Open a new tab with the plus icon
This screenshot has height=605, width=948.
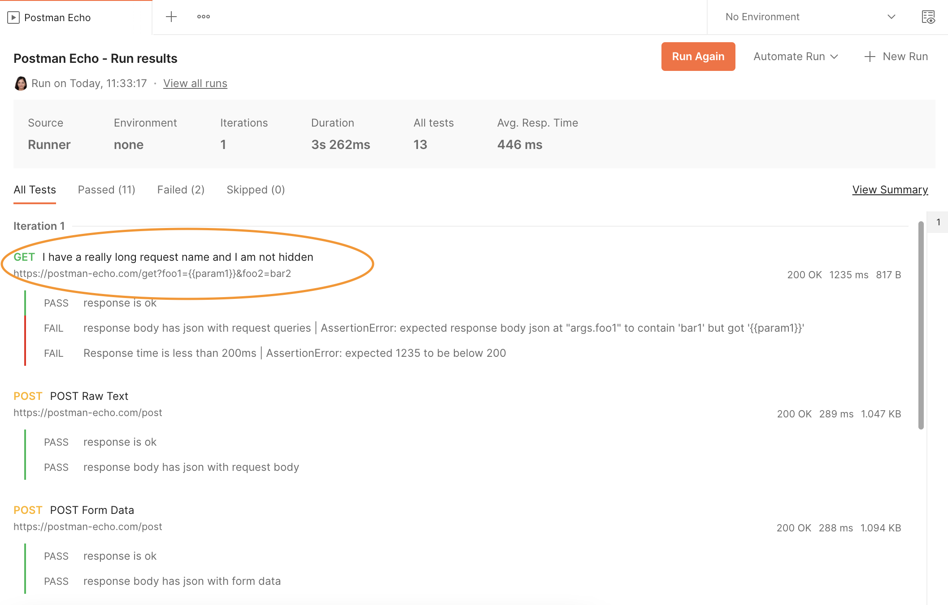pos(171,17)
